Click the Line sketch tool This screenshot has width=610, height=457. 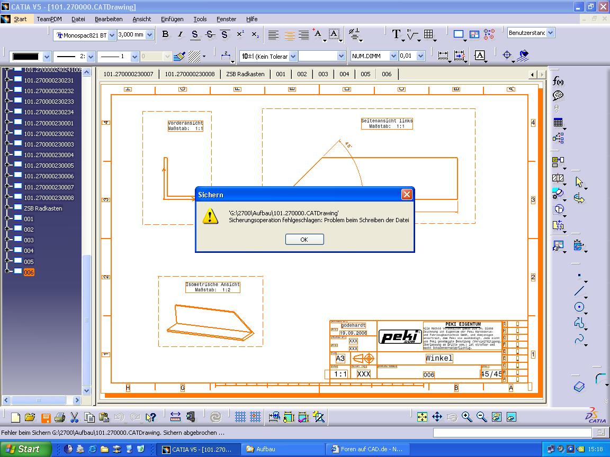pyautogui.click(x=579, y=291)
